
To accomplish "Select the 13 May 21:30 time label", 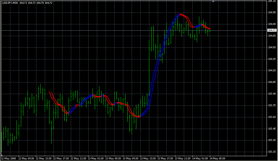I will point(183,158).
